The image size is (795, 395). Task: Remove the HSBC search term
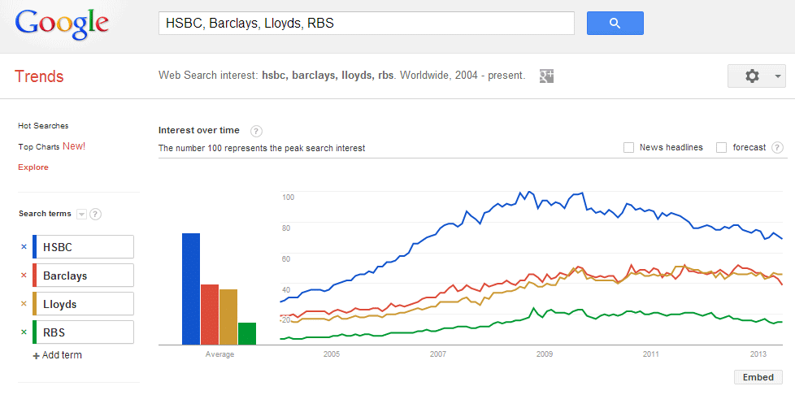tap(24, 247)
